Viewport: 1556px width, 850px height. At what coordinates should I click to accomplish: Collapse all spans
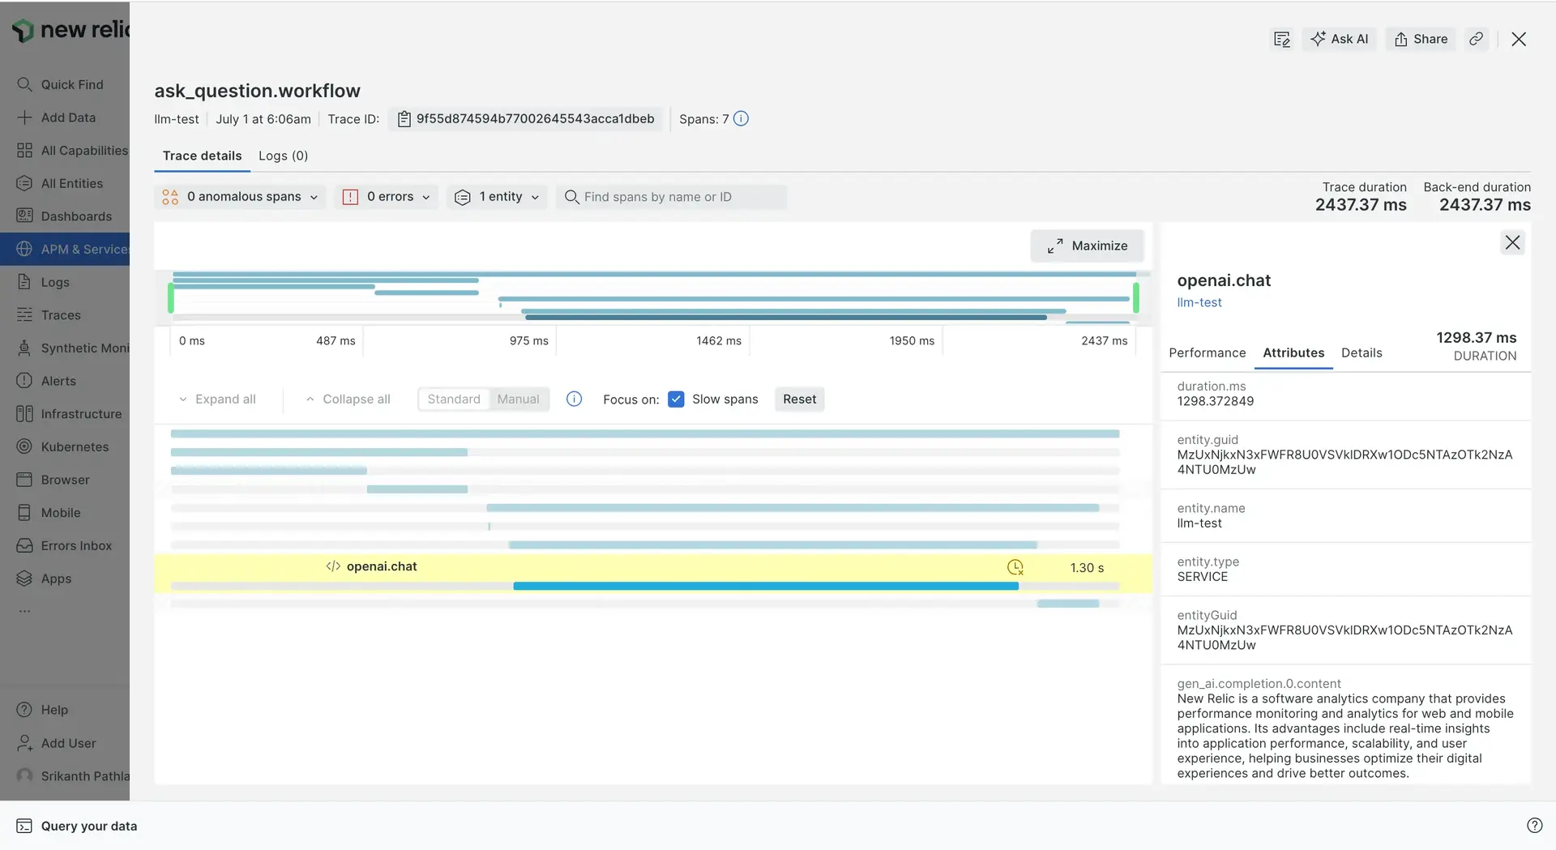[348, 399]
